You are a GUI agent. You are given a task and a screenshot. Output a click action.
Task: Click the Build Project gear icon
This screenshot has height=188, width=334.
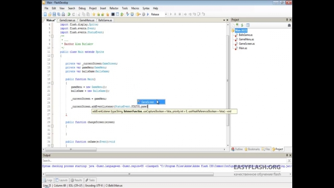pos(144,14)
